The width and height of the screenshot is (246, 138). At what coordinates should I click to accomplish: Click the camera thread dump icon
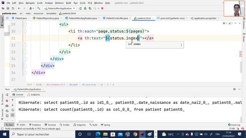7,106
